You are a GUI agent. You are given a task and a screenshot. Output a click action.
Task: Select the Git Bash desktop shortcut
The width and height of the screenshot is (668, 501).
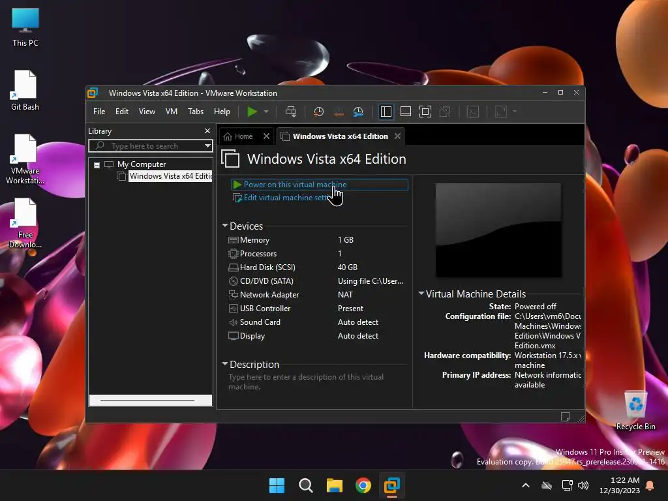coord(25,90)
